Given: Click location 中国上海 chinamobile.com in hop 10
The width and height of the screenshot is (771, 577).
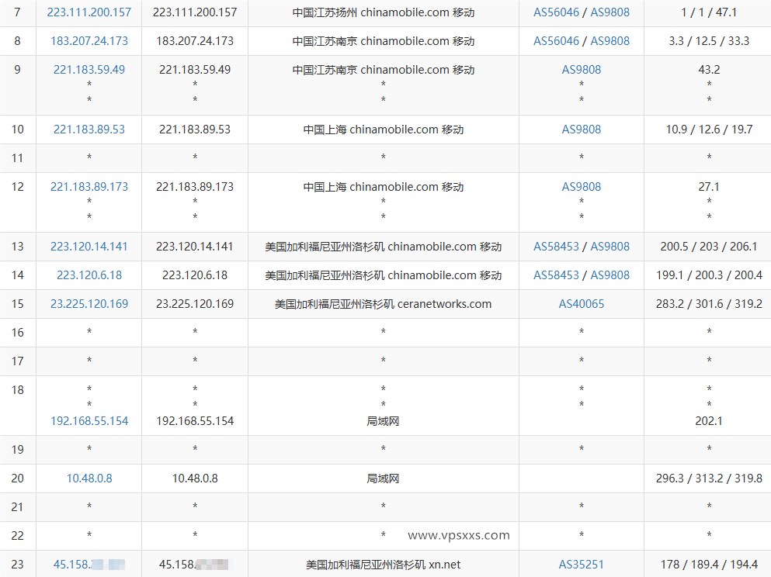Looking at the screenshot, I should (384, 130).
